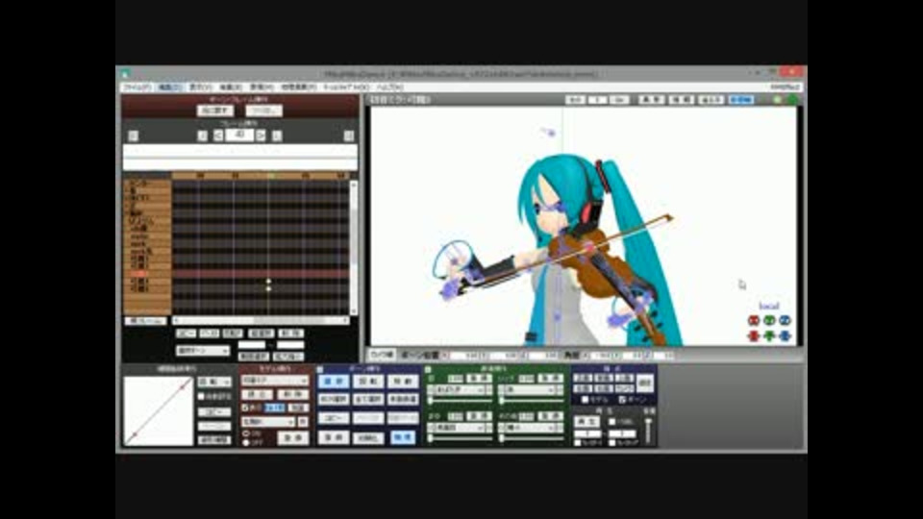Click the small button beside model sub-dropdown
The image size is (923, 519).
point(303,422)
